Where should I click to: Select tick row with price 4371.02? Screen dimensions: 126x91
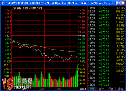106,22
